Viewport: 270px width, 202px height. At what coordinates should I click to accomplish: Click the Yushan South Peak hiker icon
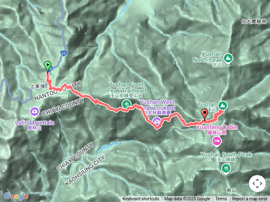pos(226,168)
